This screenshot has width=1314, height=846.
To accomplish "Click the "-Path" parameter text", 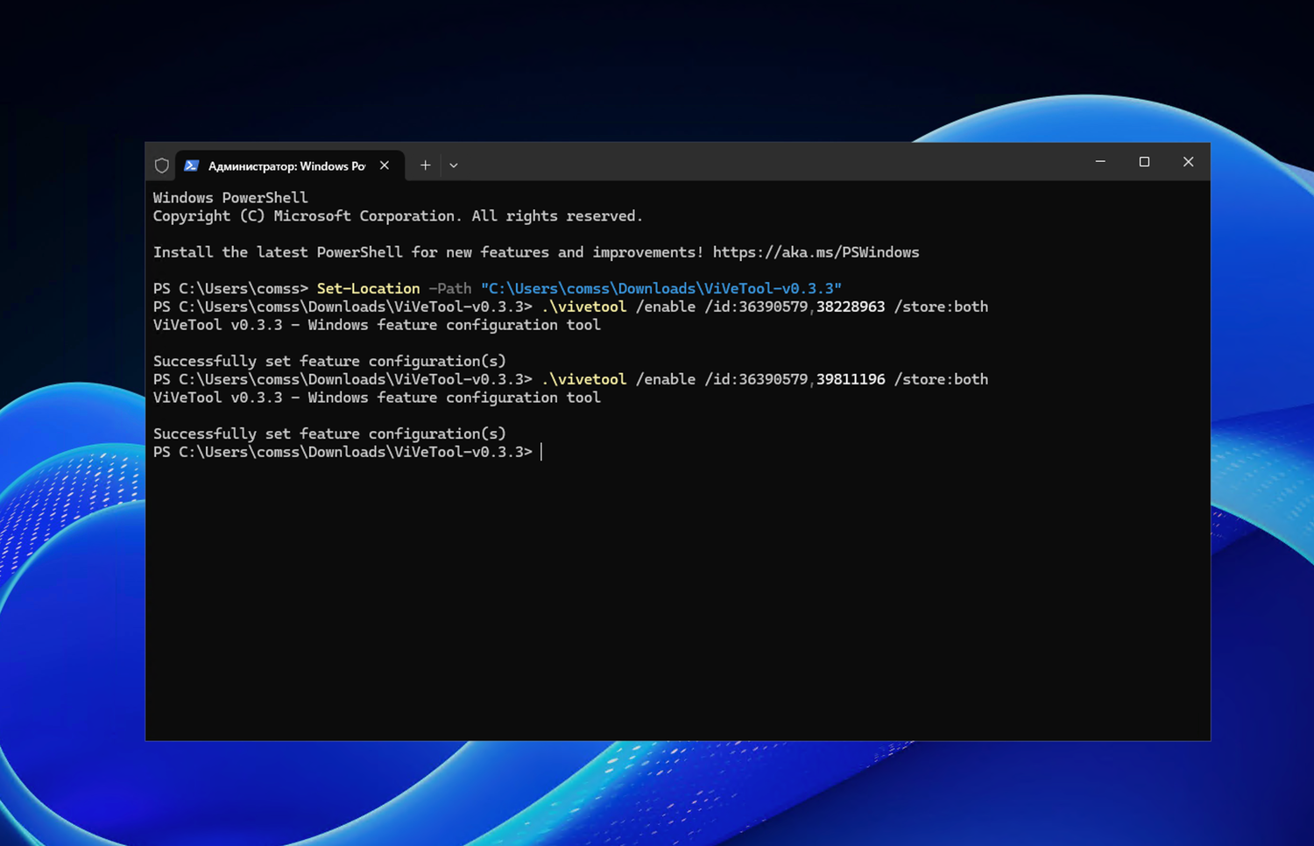I will (x=450, y=288).
